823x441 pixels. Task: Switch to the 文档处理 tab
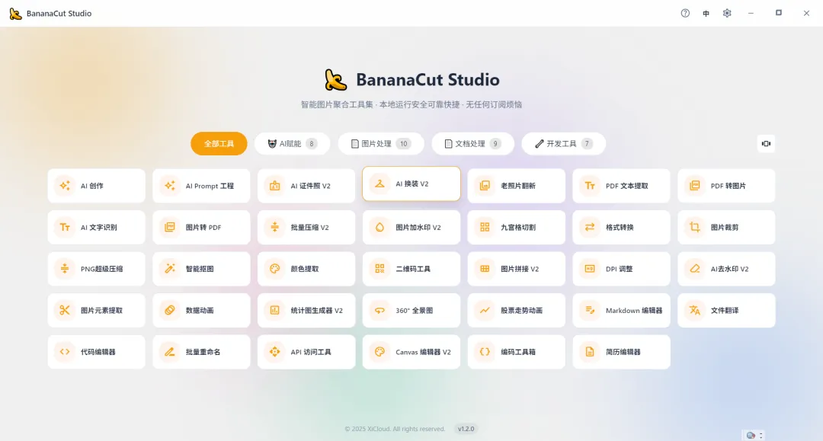tap(473, 144)
